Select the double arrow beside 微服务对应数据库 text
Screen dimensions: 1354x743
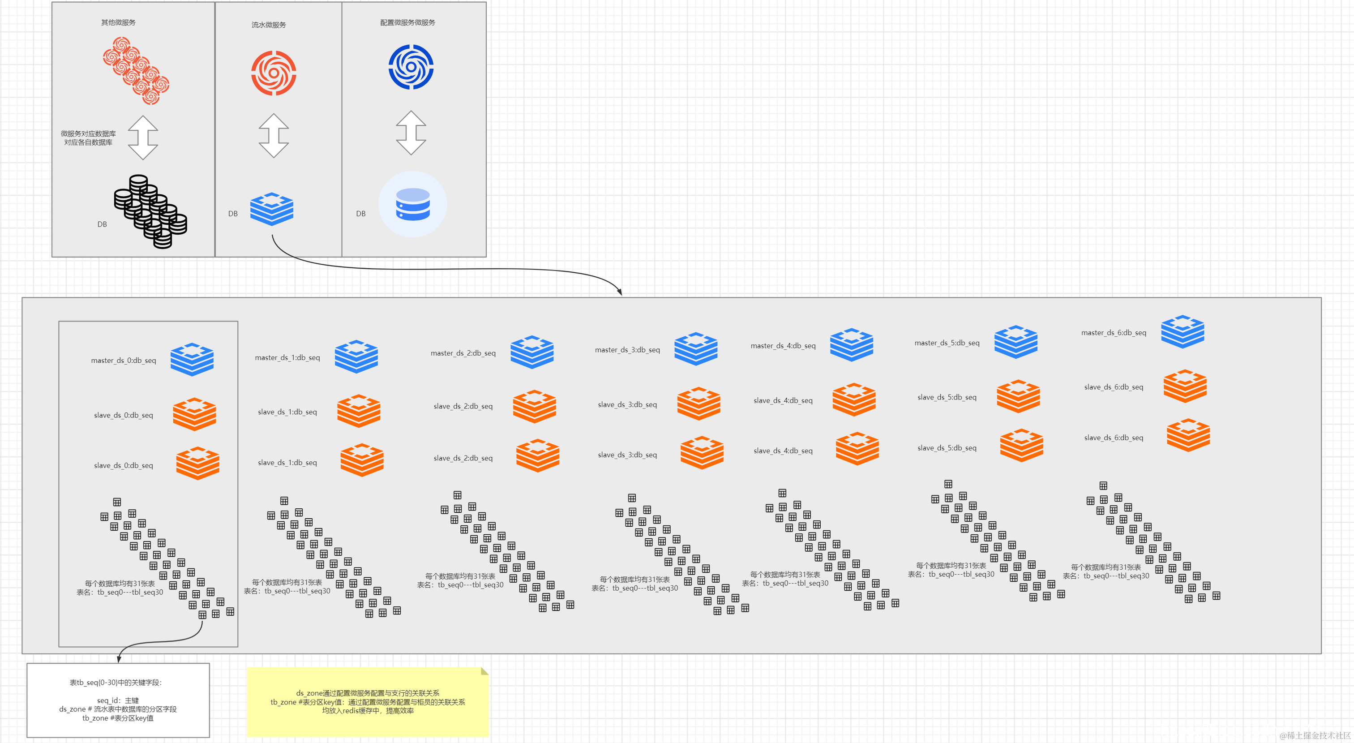[143, 138]
